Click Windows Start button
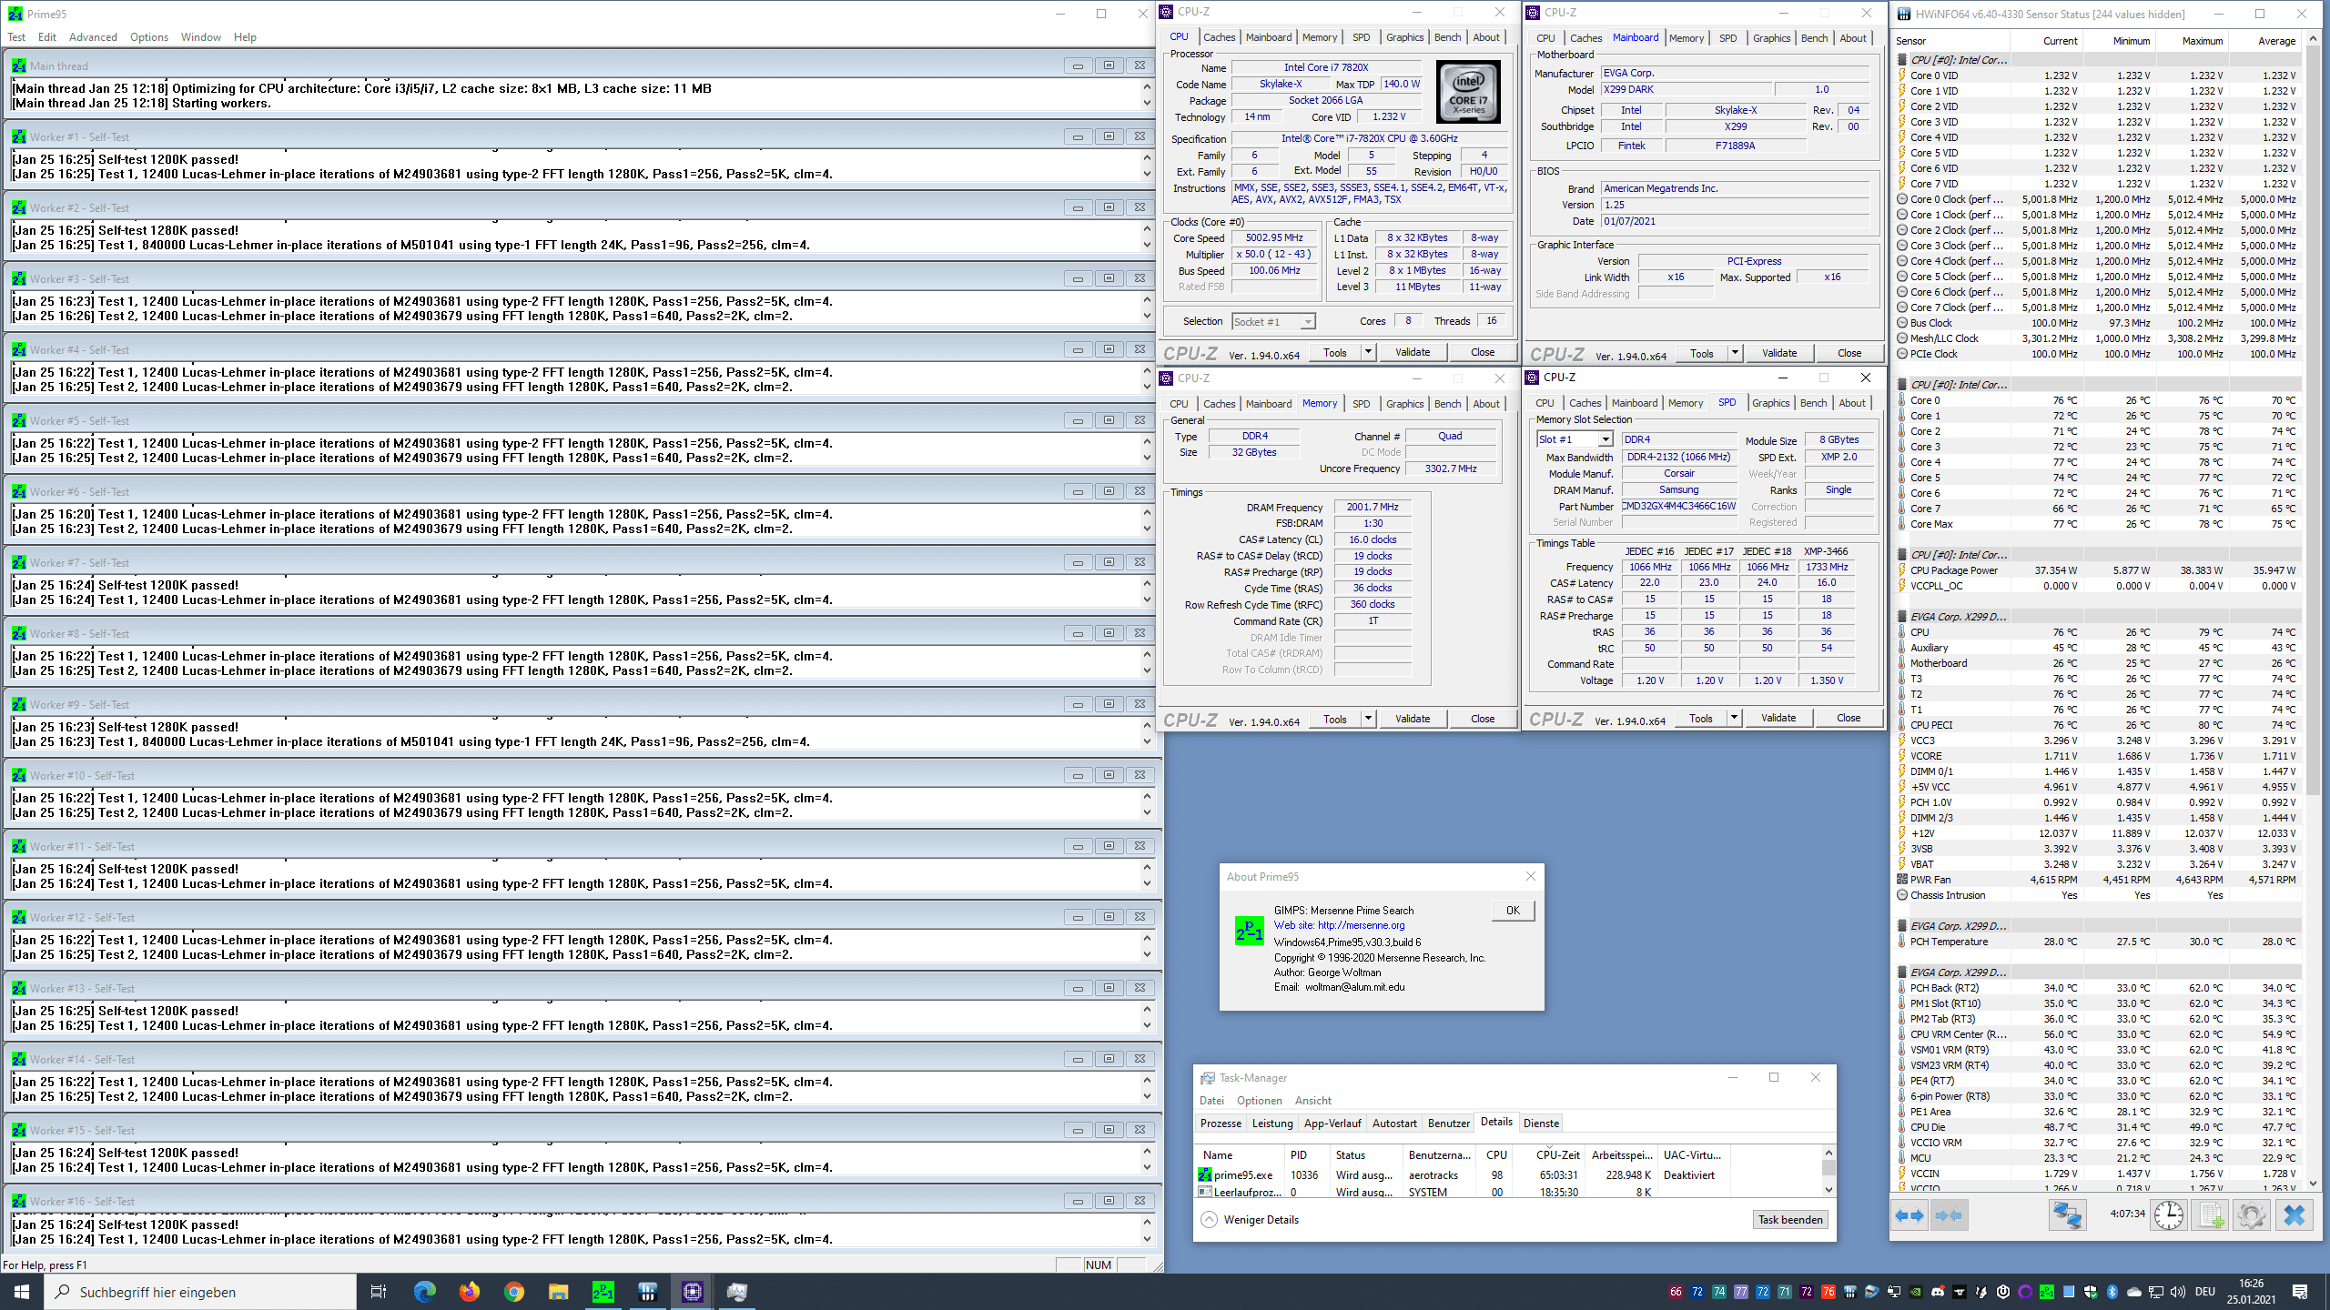 click(x=22, y=1292)
